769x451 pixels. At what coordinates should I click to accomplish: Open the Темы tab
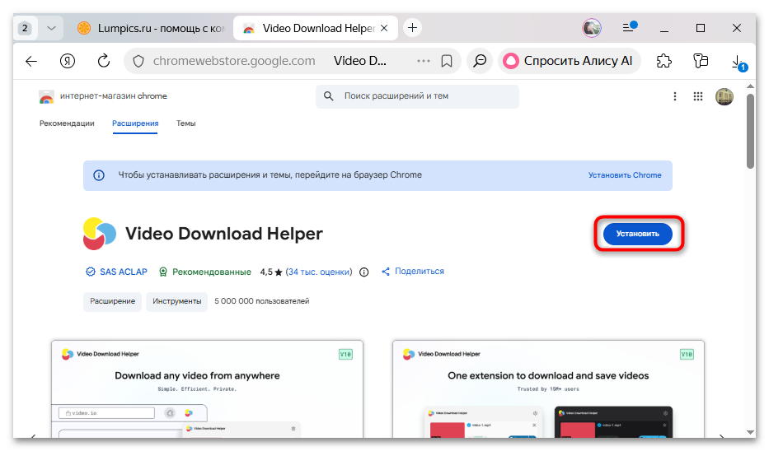tap(186, 123)
